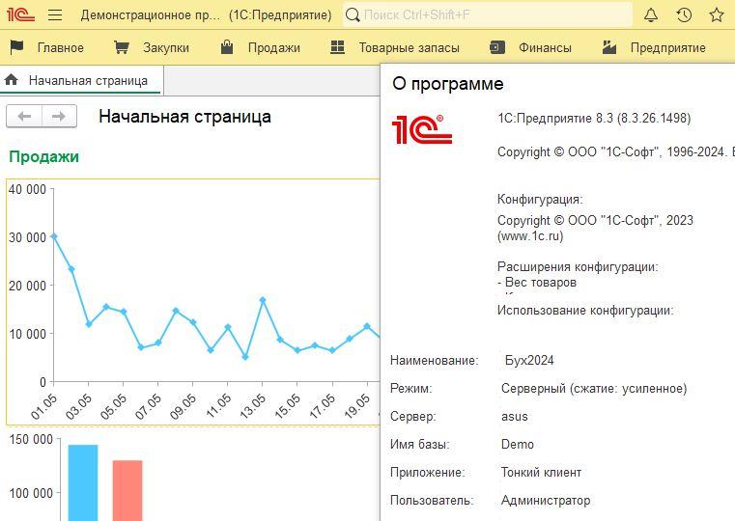Open the Закупки section
Screen dimensions: 735x521
tap(166, 47)
